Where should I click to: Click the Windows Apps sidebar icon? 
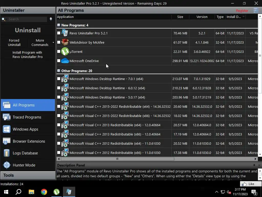7,129
